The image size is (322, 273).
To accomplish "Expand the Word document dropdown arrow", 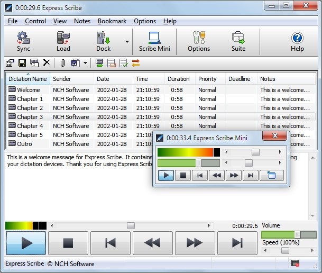I will point(85,63).
